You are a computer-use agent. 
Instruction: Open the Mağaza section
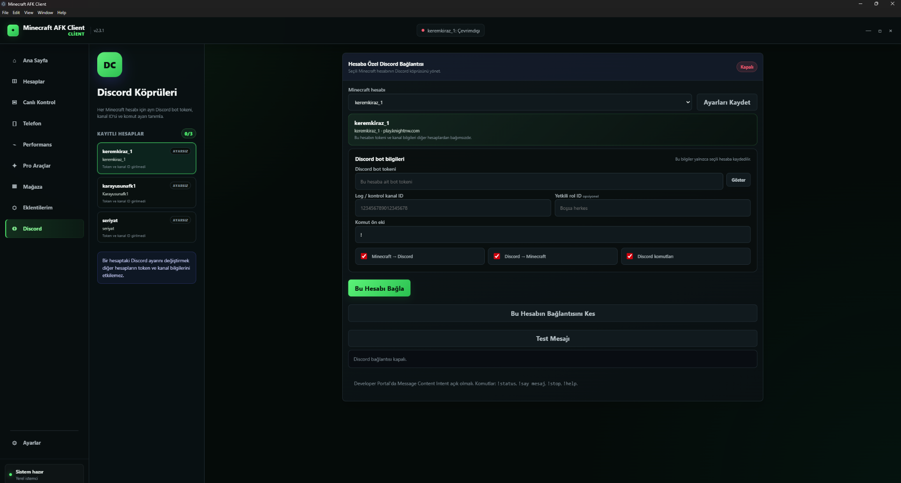click(x=44, y=187)
